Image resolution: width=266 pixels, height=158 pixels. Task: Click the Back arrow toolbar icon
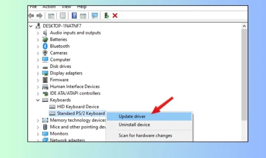31,15
